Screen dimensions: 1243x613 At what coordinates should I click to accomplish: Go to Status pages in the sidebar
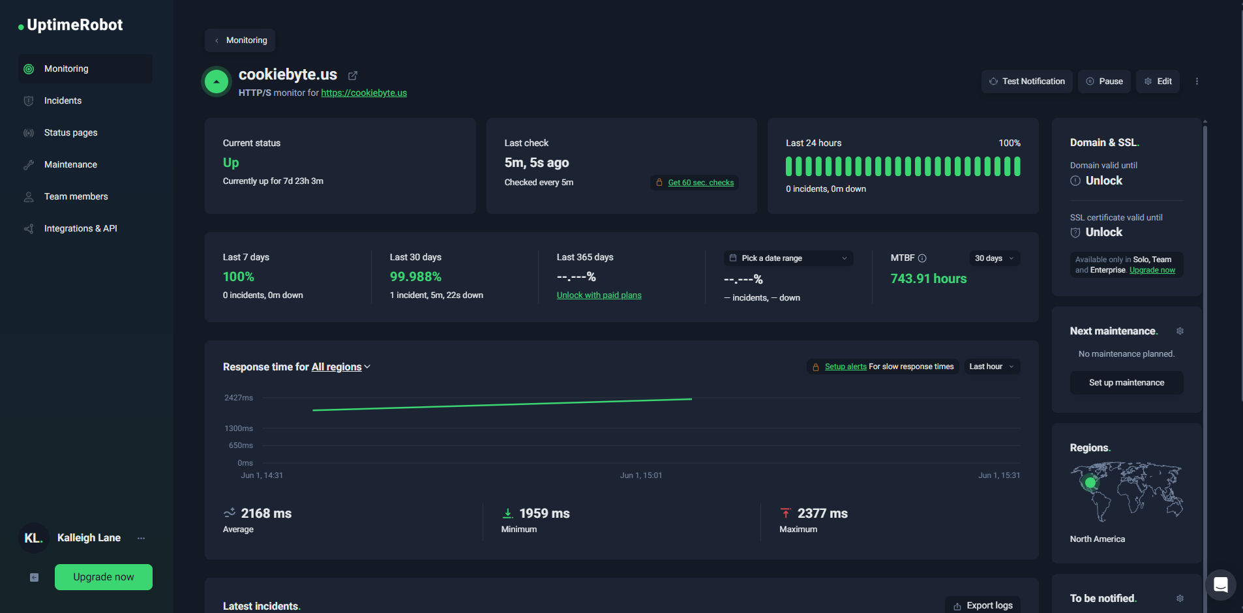(85, 133)
